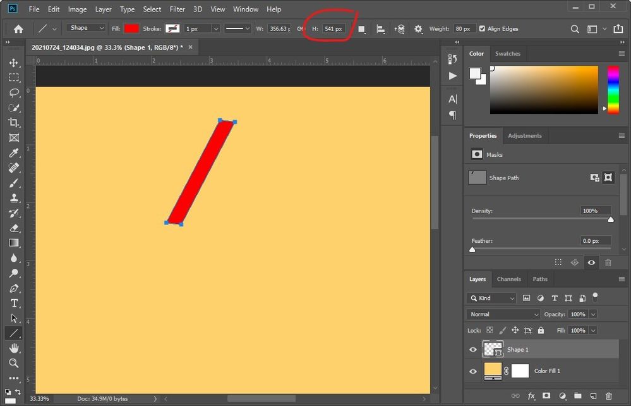Open the layer Kind filter dropdown
Image resolution: width=631 pixels, height=406 pixels.
pos(491,298)
